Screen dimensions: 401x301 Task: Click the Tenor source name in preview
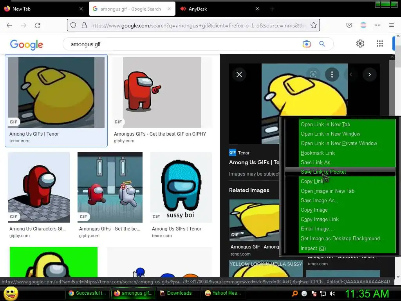click(244, 153)
